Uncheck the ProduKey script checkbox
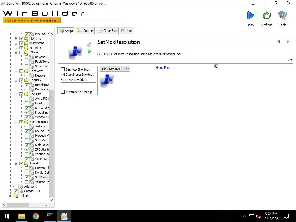Image resolution: width=296 pixels, height=222 pixels. point(27,112)
